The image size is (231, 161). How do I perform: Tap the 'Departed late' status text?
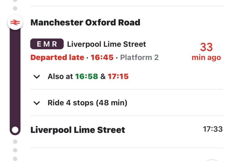click(x=57, y=57)
